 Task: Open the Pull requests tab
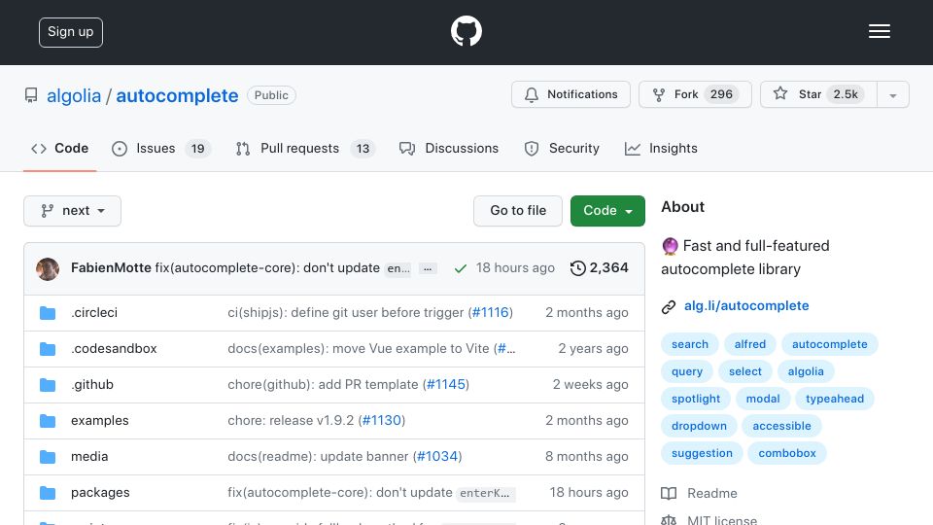(305, 148)
